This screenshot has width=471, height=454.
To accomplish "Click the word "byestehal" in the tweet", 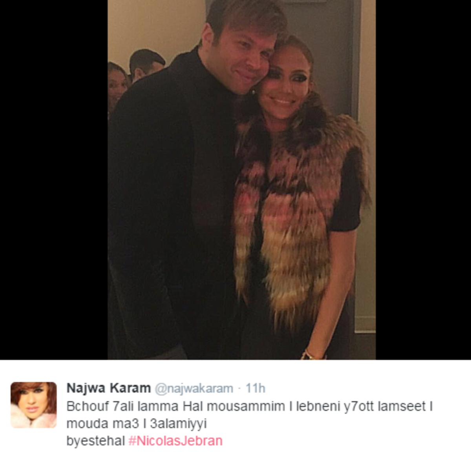I will click(95, 441).
